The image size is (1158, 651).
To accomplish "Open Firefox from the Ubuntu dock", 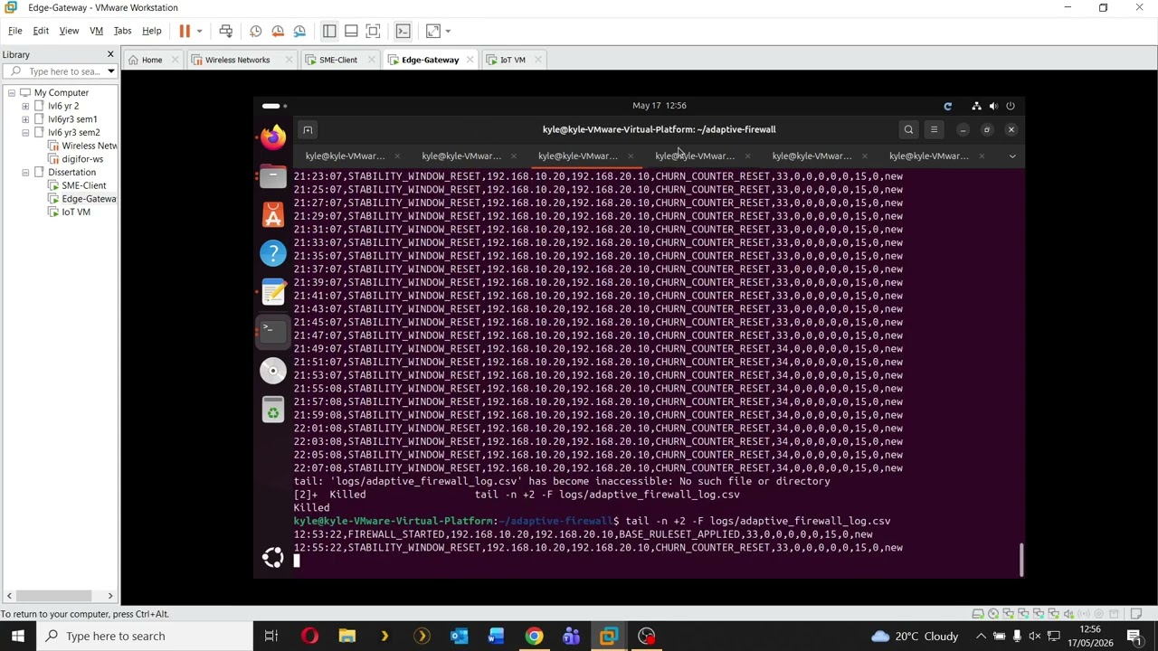I will click(272, 137).
